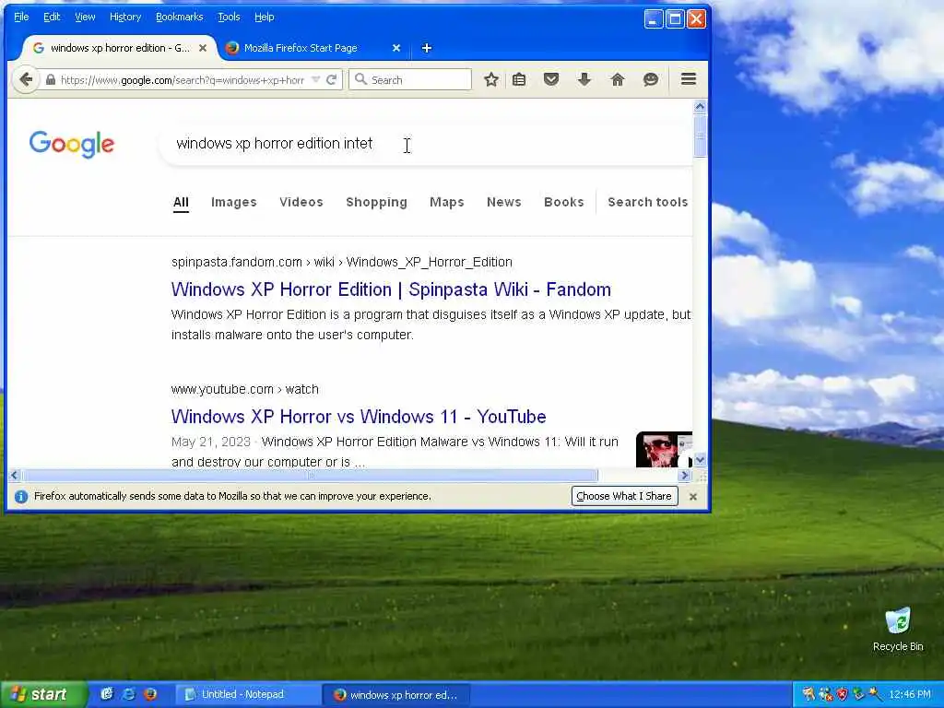Open the Help menu

coord(265,17)
